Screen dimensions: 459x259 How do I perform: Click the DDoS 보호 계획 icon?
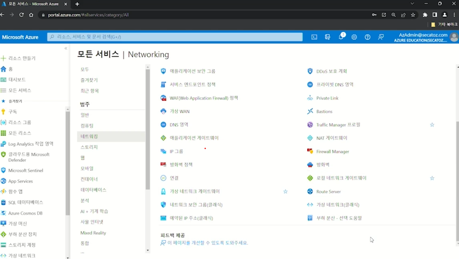pyautogui.click(x=310, y=71)
